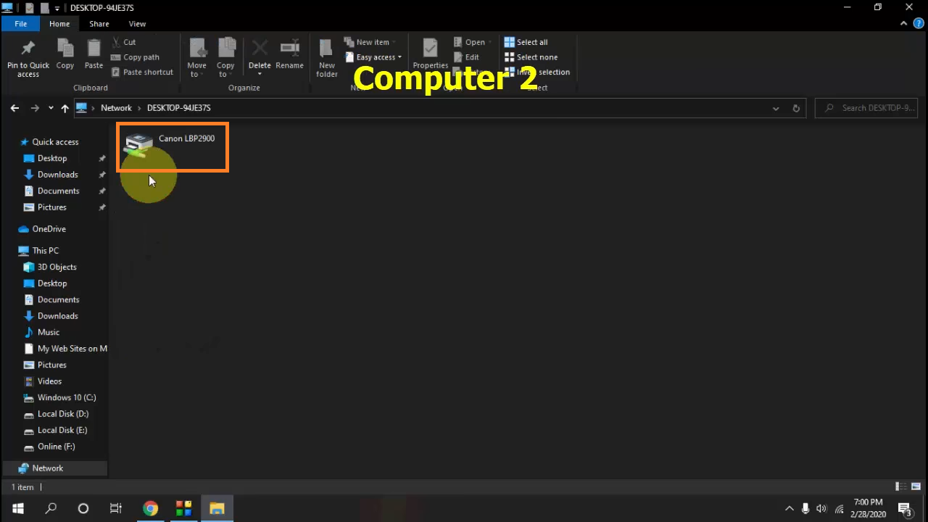Viewport: 928px width, 522px height.
Task: Switch to the Share tab
Action: pos(99,24)
